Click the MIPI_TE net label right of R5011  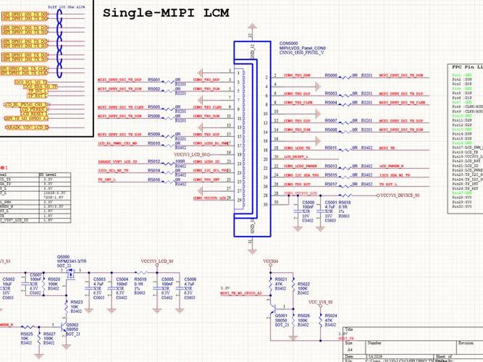point(386,148)
